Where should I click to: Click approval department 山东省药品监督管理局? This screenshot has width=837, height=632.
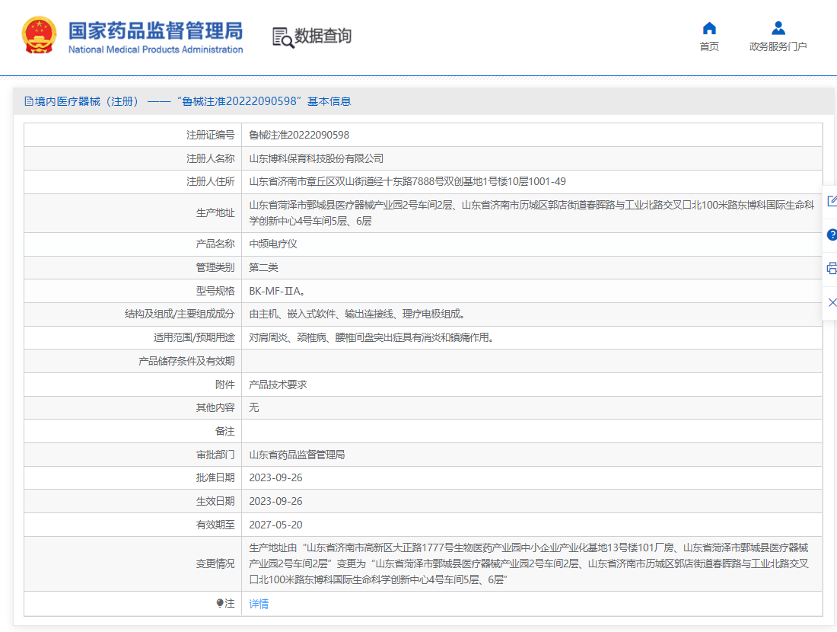(x=297, y=455)
